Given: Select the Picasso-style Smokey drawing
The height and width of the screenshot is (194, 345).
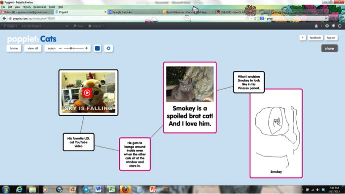Looking at the screenshot, I should click(276, 136).
